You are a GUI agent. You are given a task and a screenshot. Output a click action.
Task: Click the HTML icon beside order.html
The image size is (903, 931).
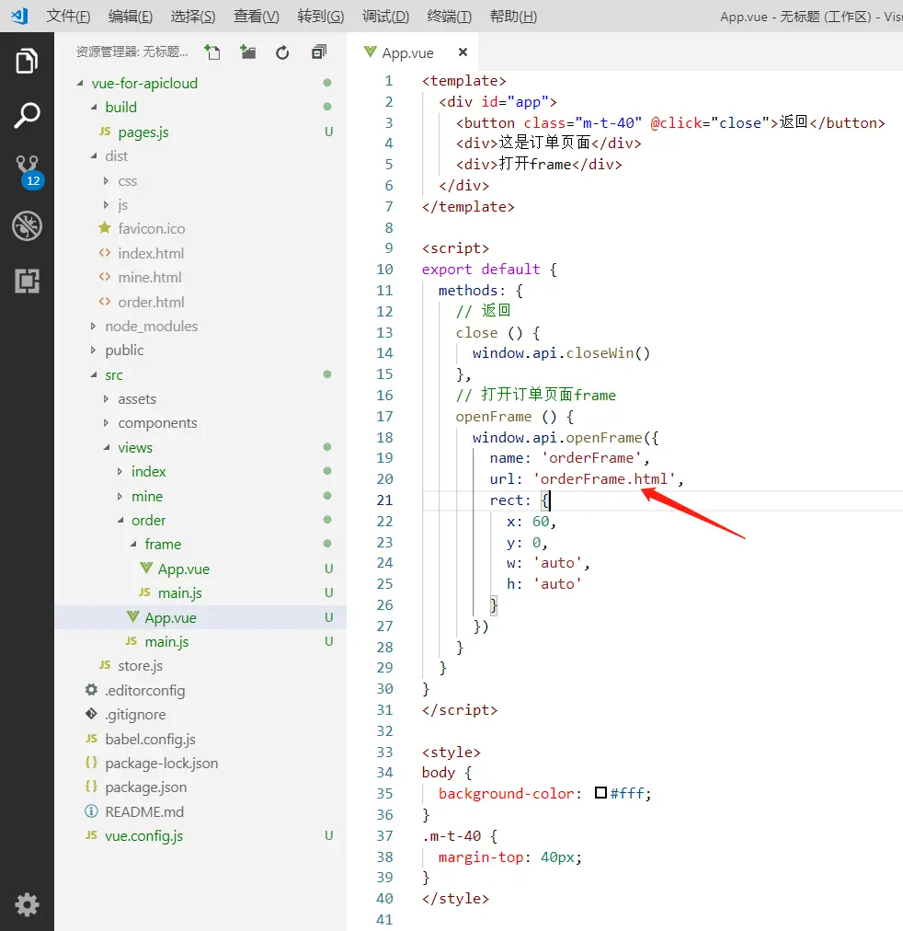(x=105, y=301)
